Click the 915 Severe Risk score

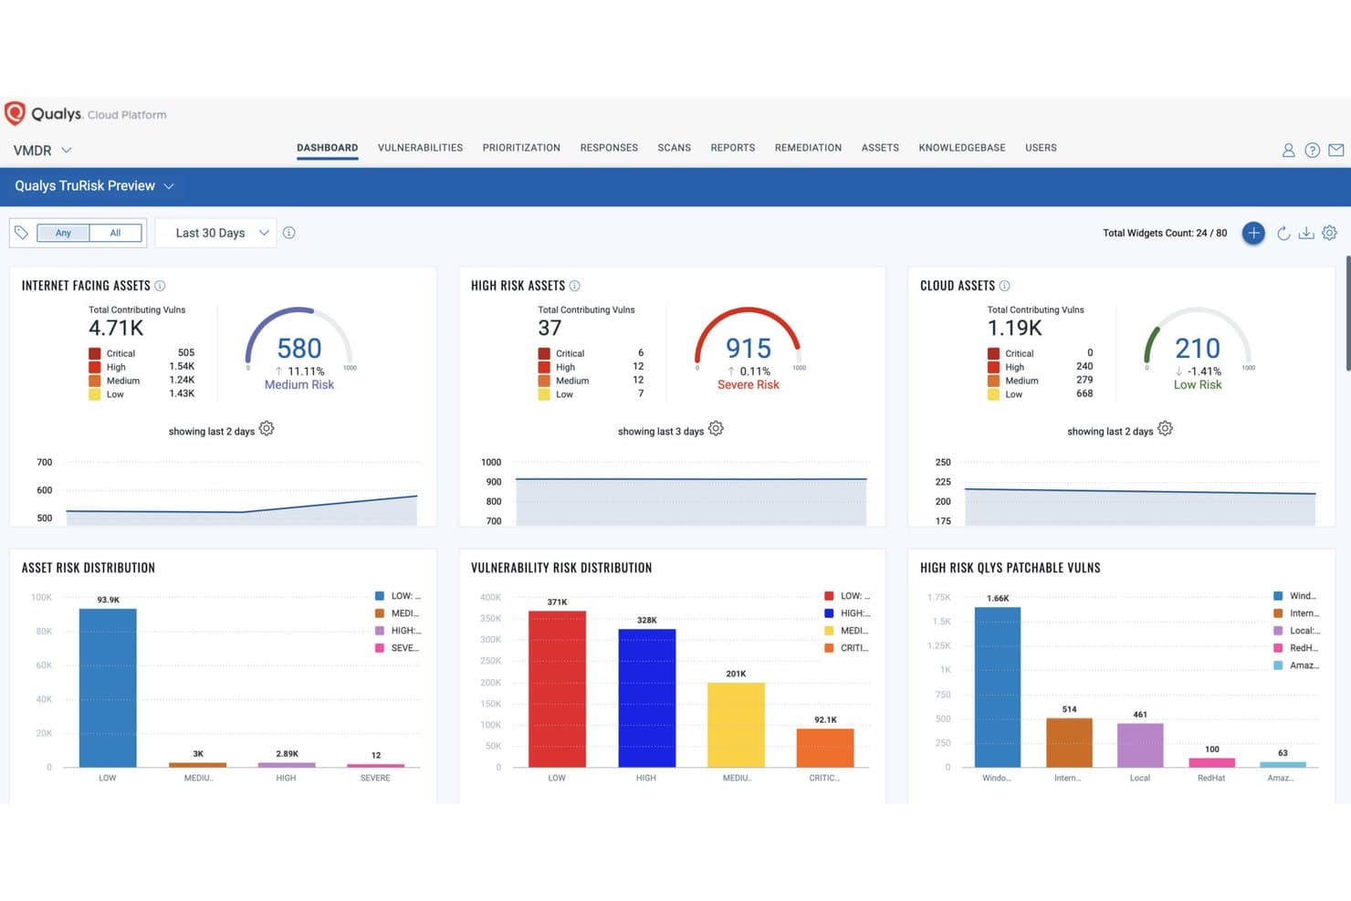[x=749, y=350]
